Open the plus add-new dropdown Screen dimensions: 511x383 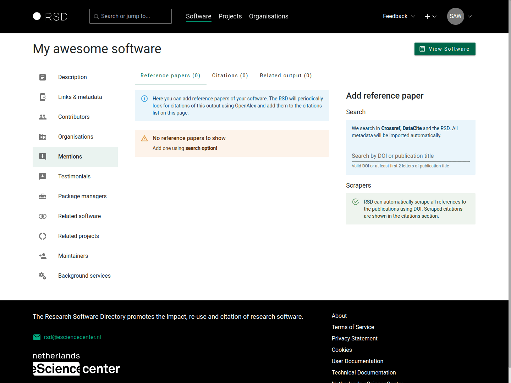(x=430, y=16)
